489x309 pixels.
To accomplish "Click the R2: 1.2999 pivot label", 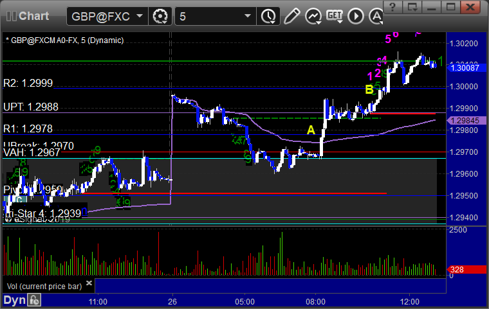I will click(x=28, y=83).
